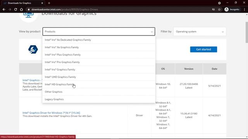Image resolution: width=248 pixels, height=139 pixels.
Task: Click the page vertical scrollbar thumb
Action: [246, 32]
